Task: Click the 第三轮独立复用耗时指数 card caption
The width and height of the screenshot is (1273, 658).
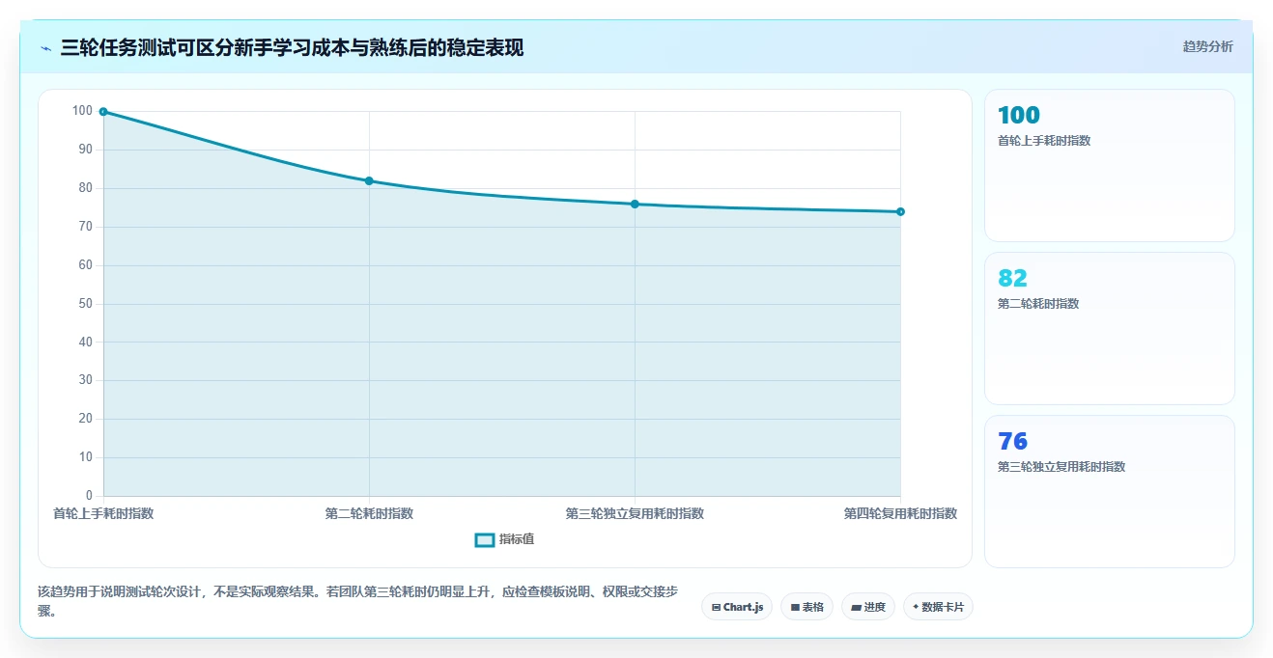Action: [x=1061, y=467]
